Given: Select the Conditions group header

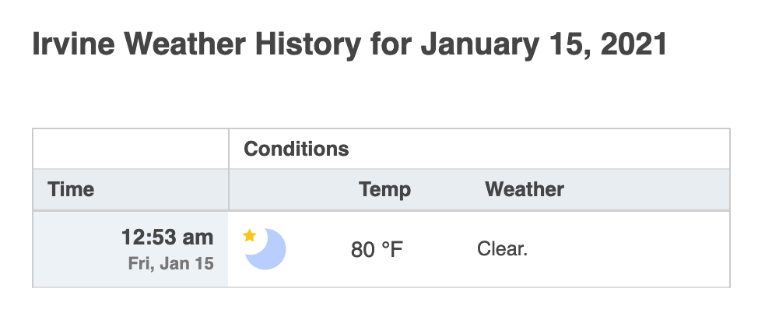Looking at the screenshot, I should pyautogui.click(x=296, y=149).
